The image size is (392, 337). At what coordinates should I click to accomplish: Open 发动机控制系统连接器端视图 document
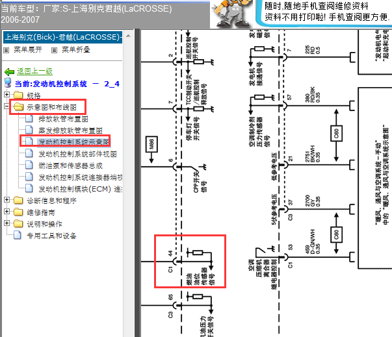[80, 177]
